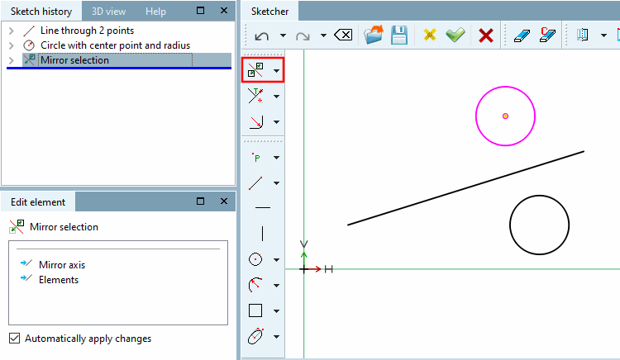
Task: Switch to the 3D view tab
Action: point(109,12)
